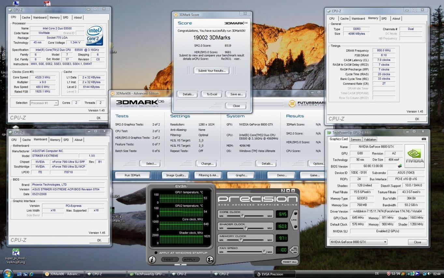Save BIOS using GPU-Z chip icon
This screenshot has width=444, height=278.
click(x=400, y=166)
